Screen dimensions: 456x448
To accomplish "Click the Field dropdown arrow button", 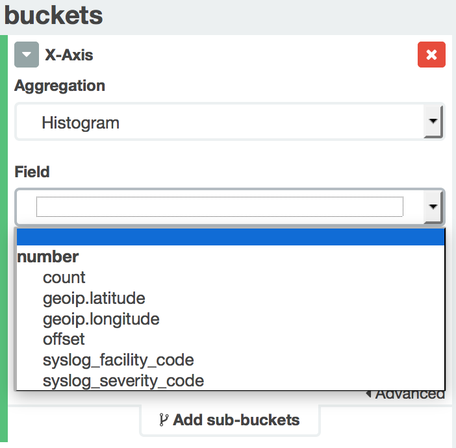I will tap(433, 207).
